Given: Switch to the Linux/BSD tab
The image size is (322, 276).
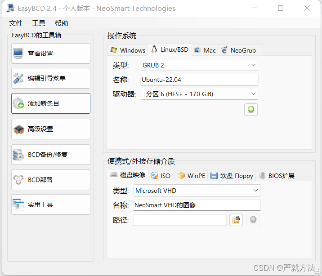Looking at the screenshot, I should [x=170, y=49].
